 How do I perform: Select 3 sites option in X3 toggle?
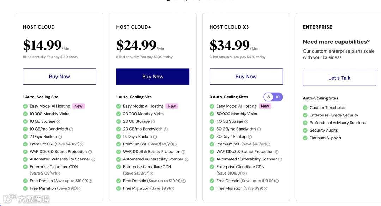tap(268, 97)
